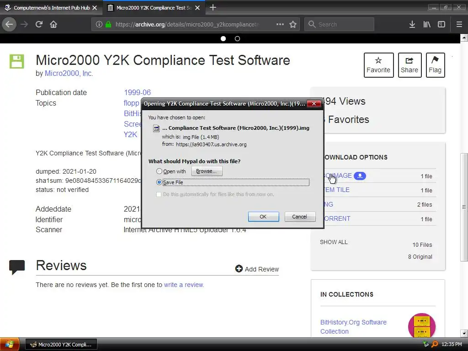Image resolution: width=468 pixels, height=351 pixels.
Task: Click the Reviews speech bubble icon
Action: 17,267
